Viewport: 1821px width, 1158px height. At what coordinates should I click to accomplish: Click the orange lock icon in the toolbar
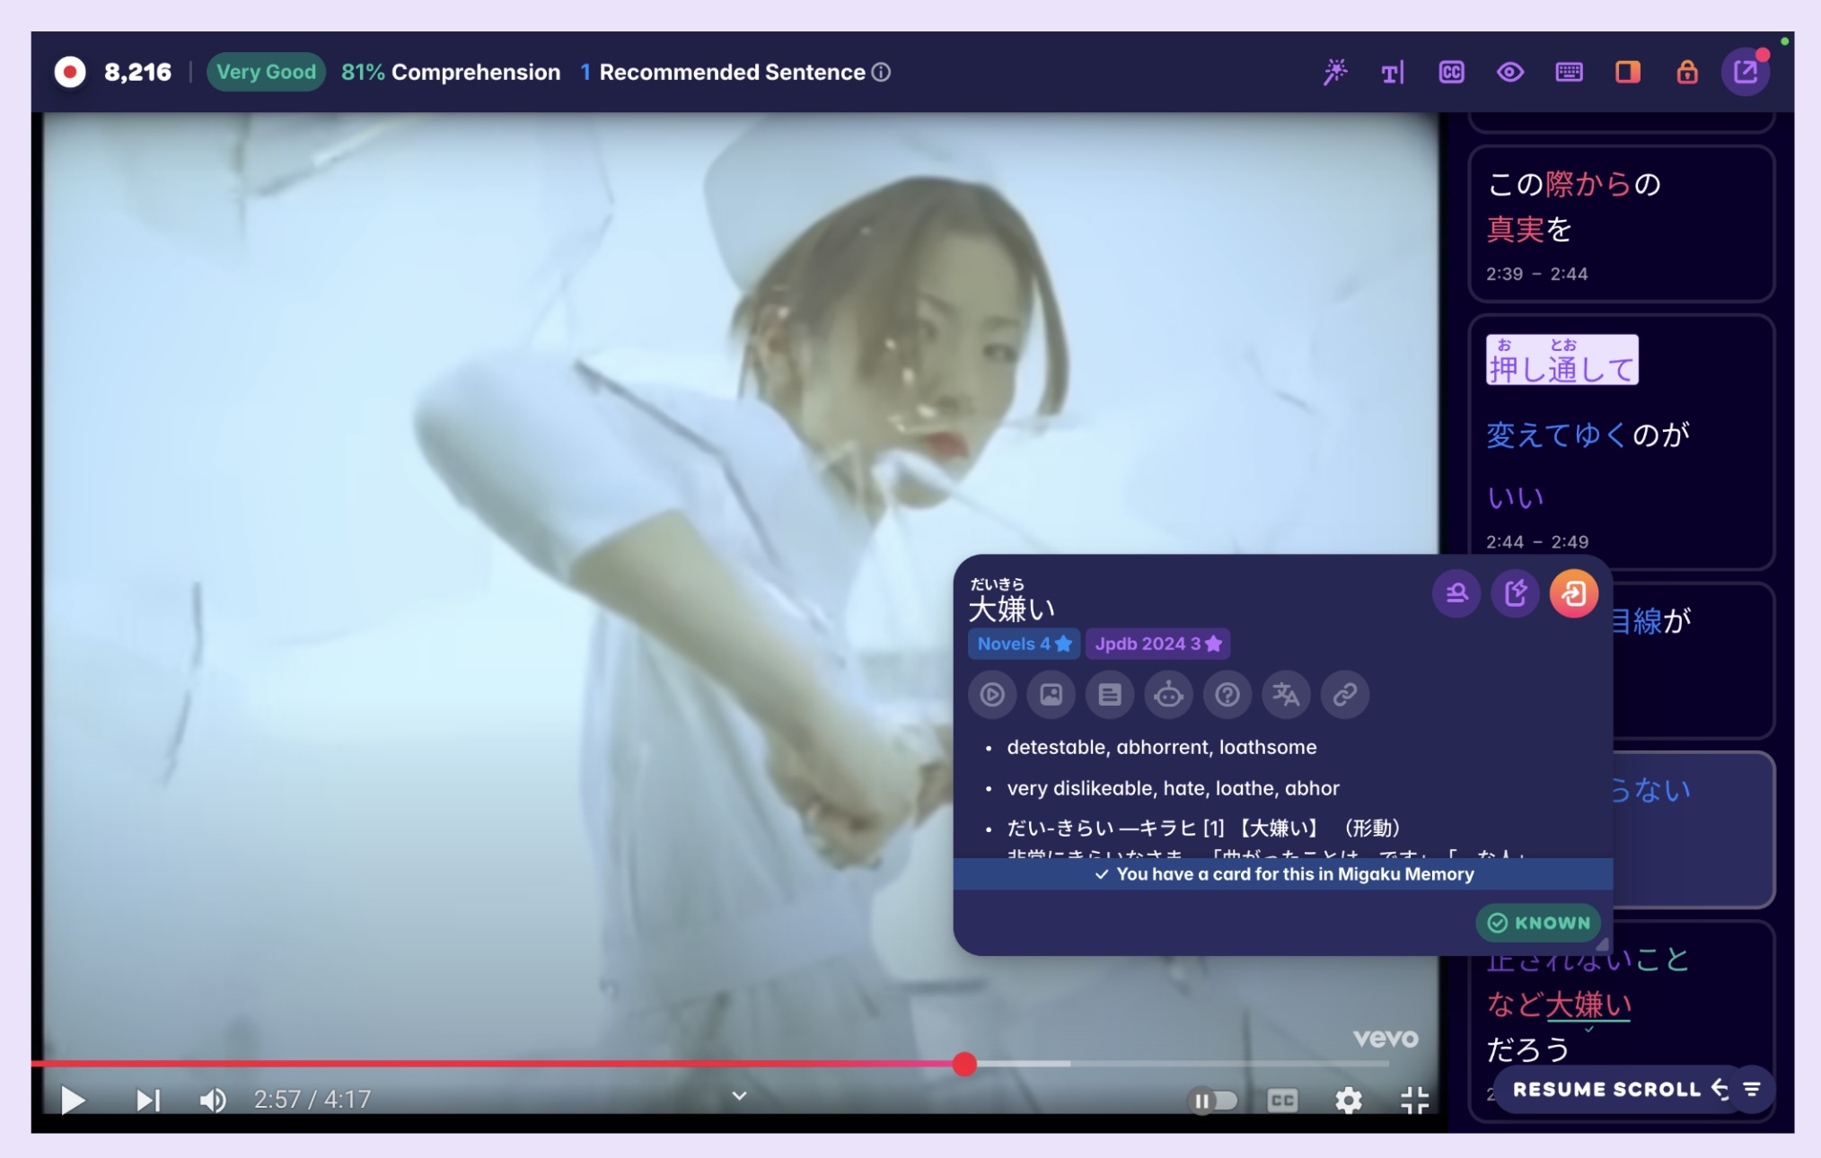[x=1687, y=72]
